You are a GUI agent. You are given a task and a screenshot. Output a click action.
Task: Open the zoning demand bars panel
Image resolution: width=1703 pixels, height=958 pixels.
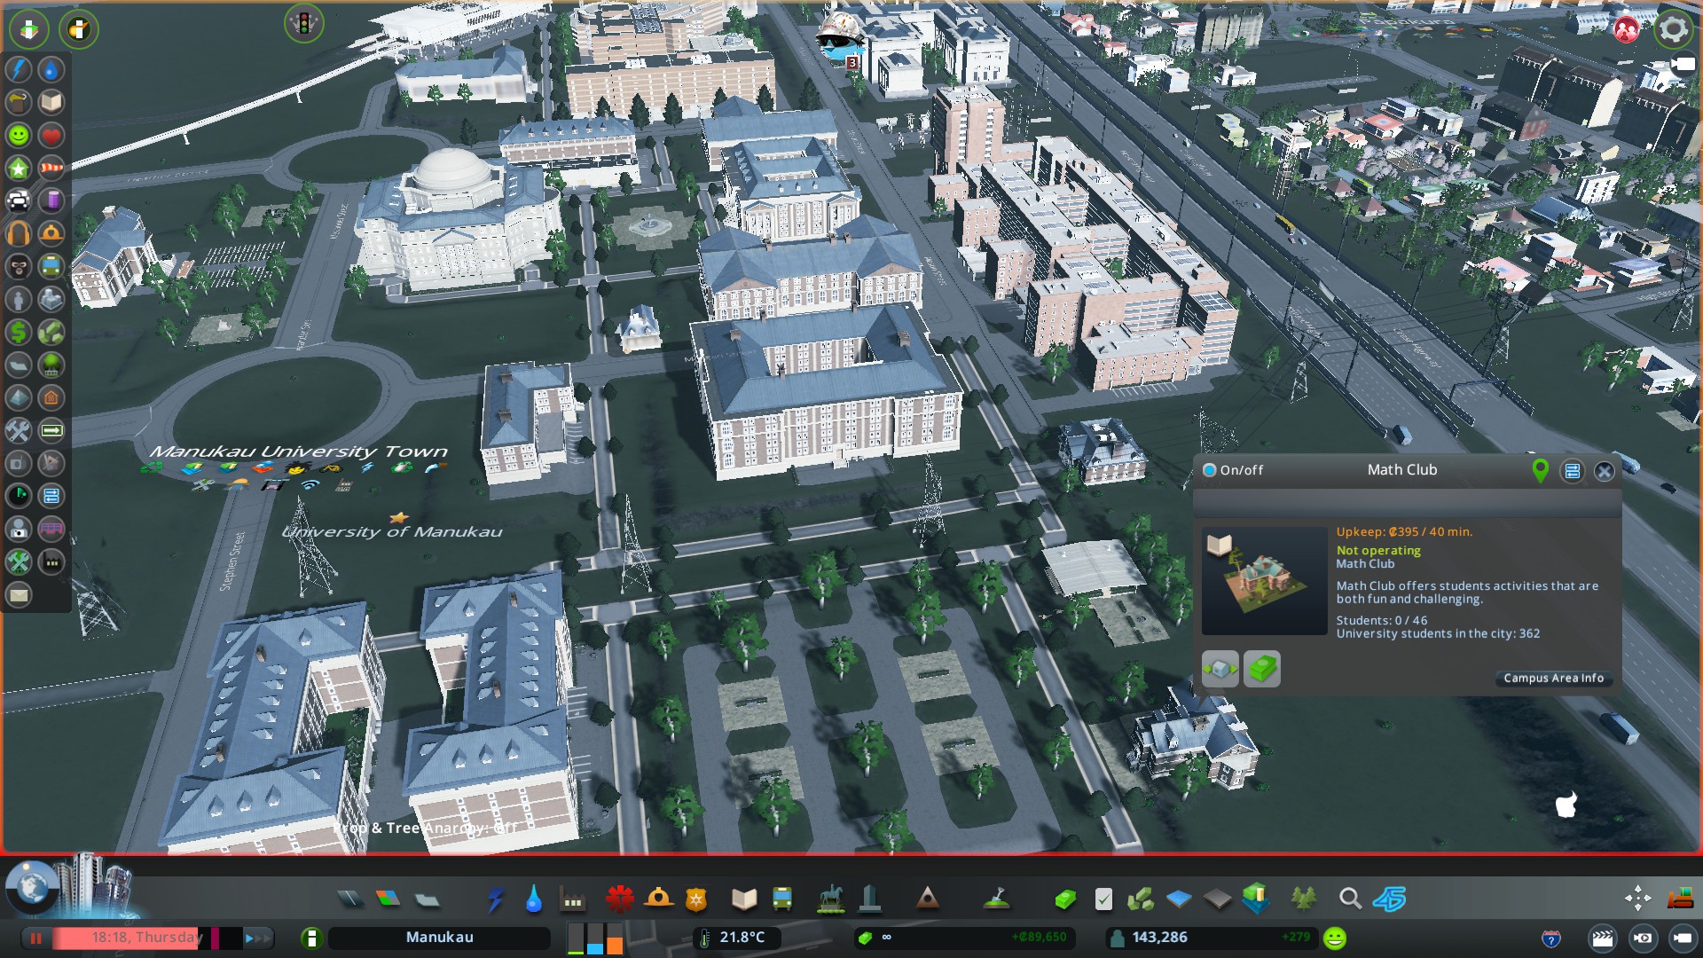click(594, 938)
